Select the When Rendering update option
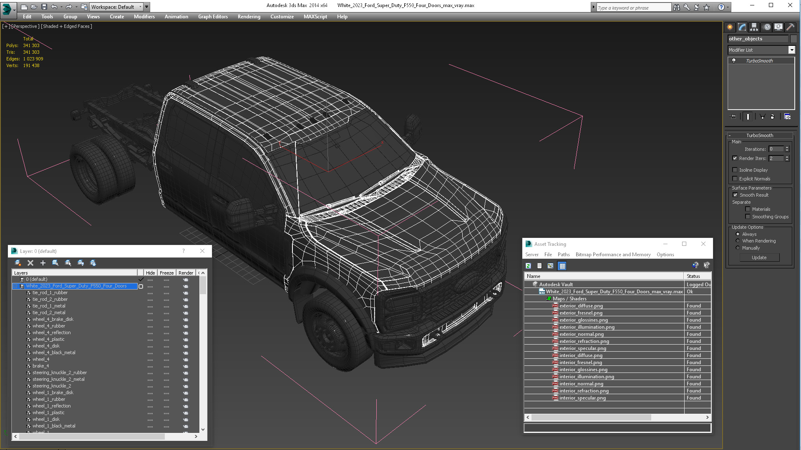801x450 pixels. 738,241
